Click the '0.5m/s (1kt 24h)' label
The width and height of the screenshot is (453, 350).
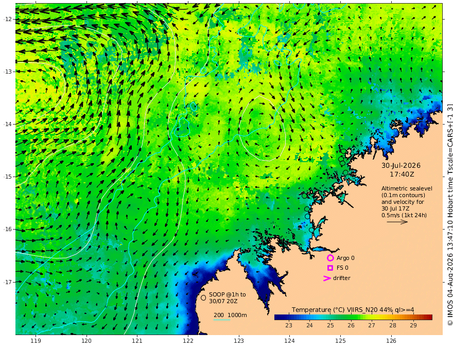click(404, 215)
